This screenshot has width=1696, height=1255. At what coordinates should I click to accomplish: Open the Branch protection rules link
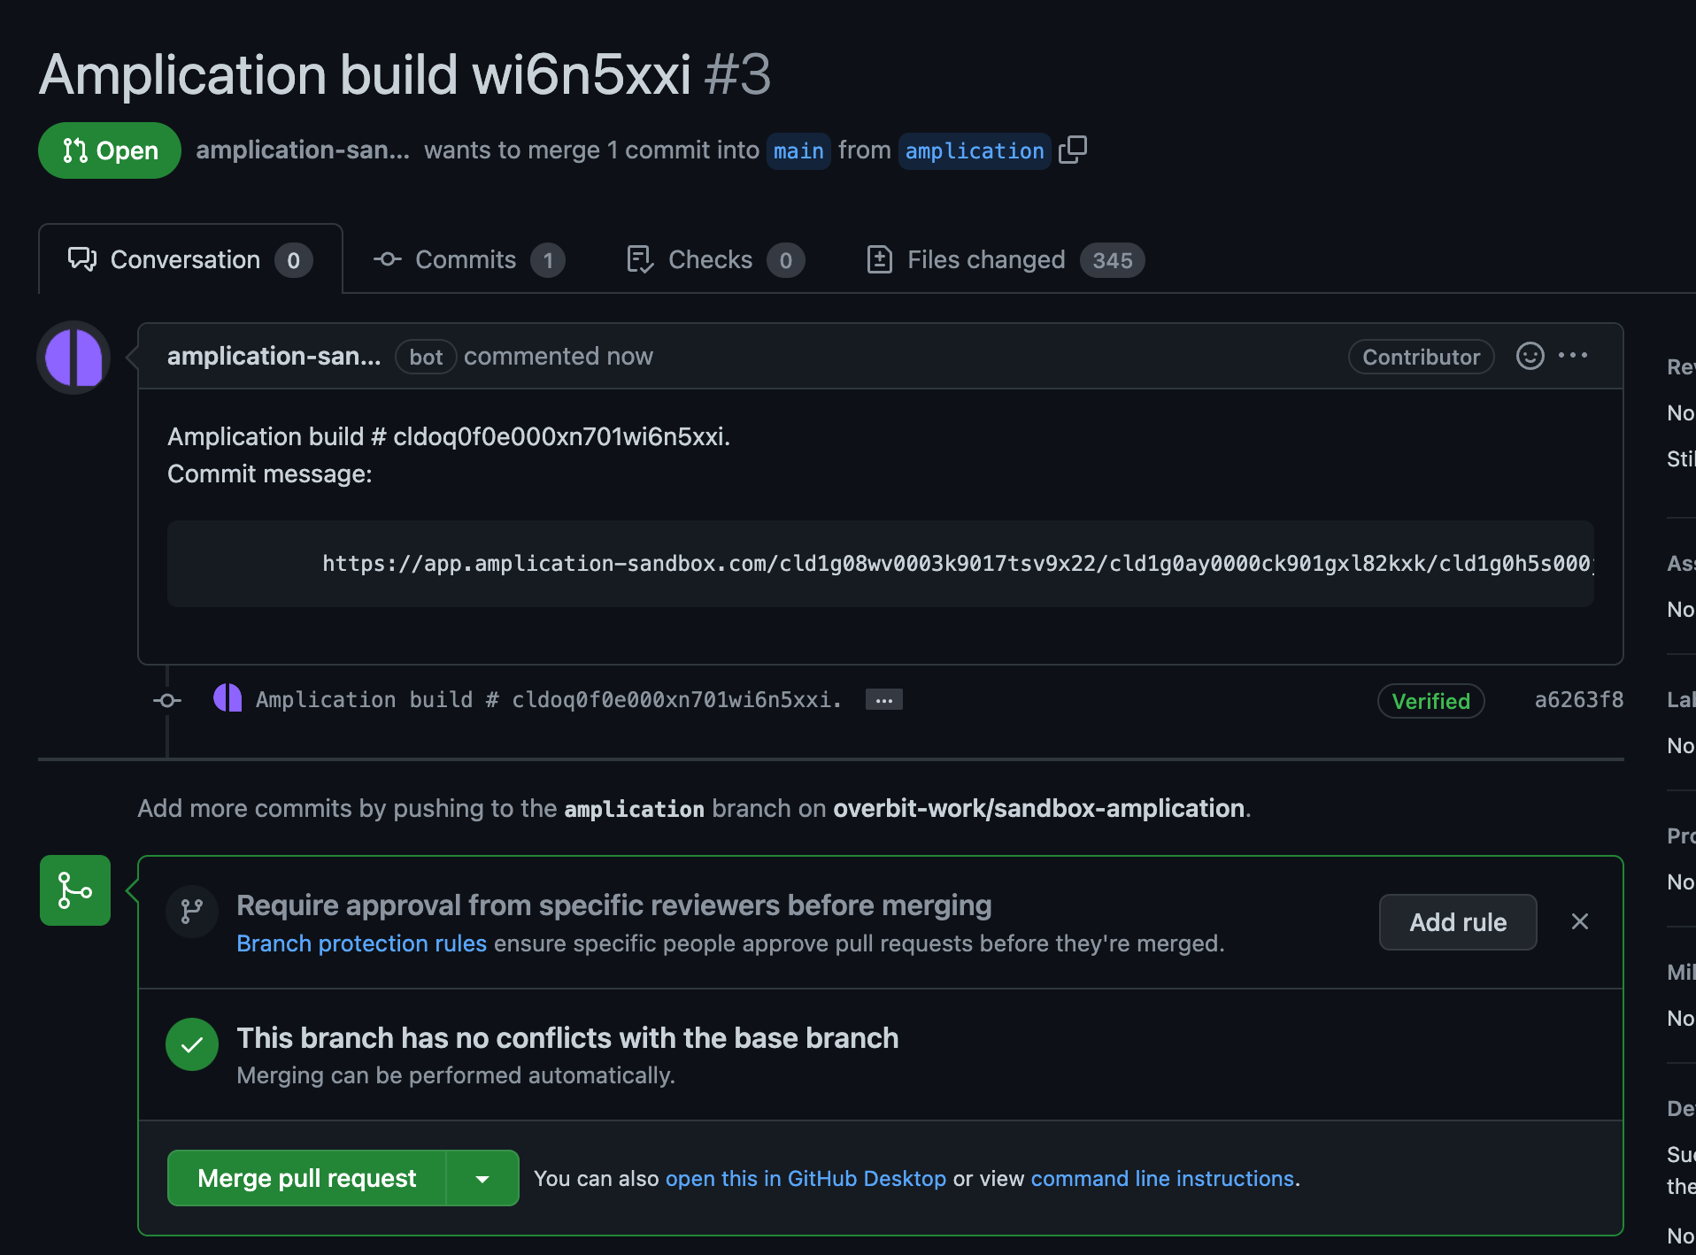click(360, 943)
